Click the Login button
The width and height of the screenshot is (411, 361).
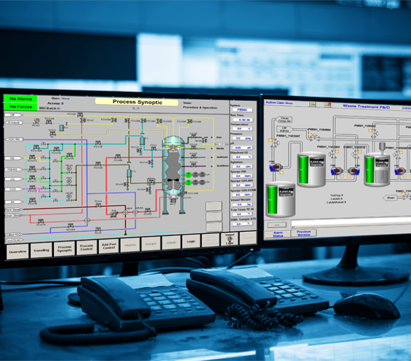point(191,241)
